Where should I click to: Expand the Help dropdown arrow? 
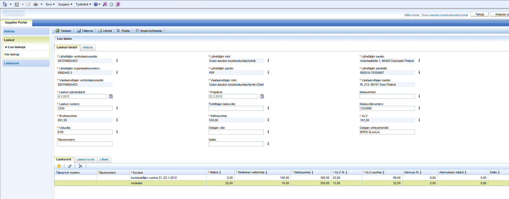[x=100, y=4]
